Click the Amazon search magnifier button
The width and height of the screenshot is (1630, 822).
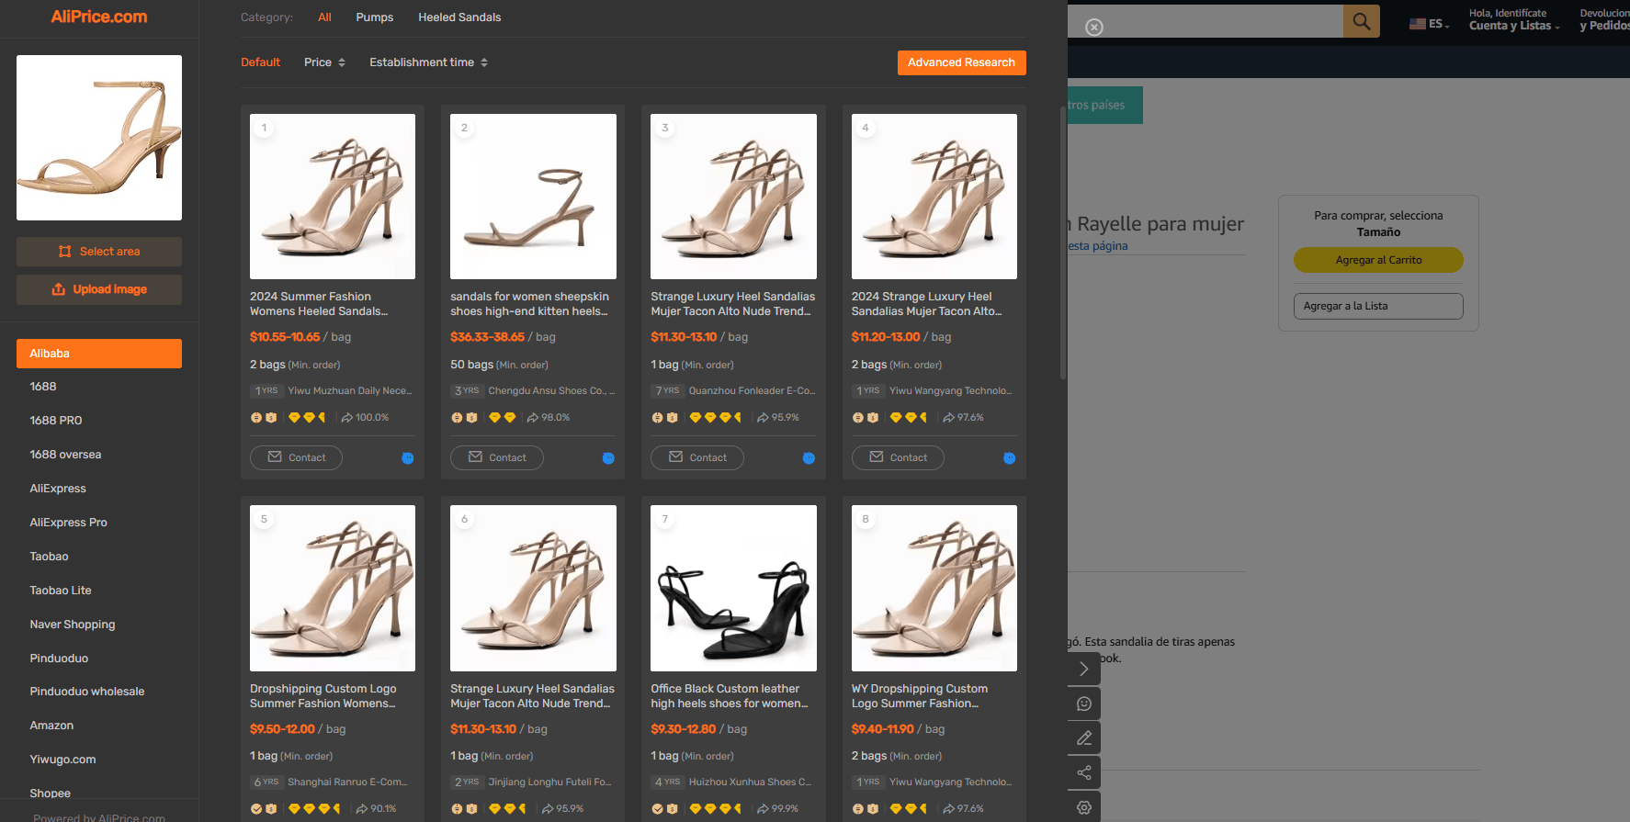1361,21
